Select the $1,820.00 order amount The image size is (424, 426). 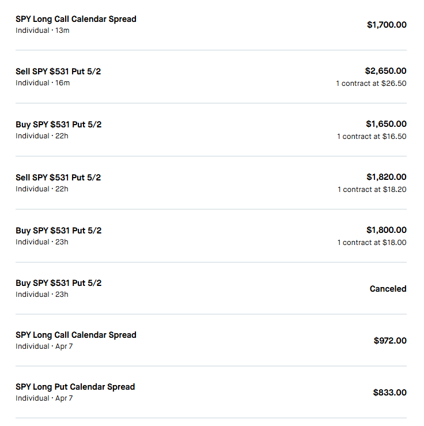(386, 177)
